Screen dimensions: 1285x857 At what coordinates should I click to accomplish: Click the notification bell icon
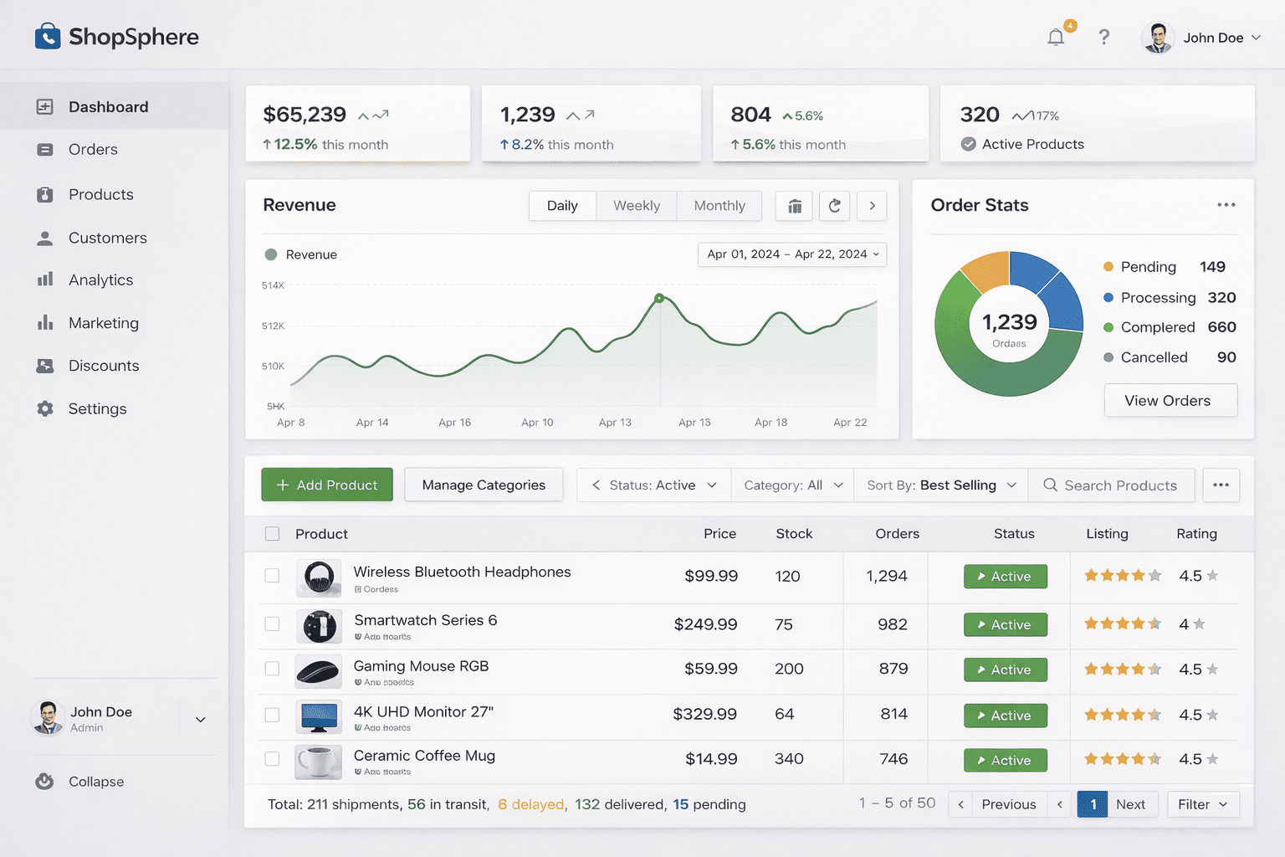[1056, 38]
